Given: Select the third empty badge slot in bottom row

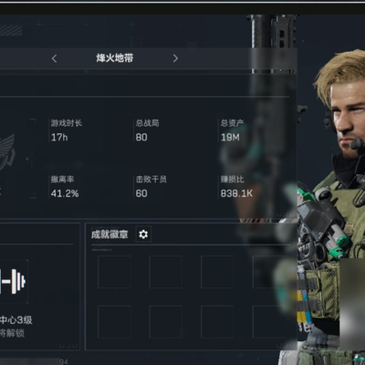Looking at the screenshot, I should pos(217,322).
